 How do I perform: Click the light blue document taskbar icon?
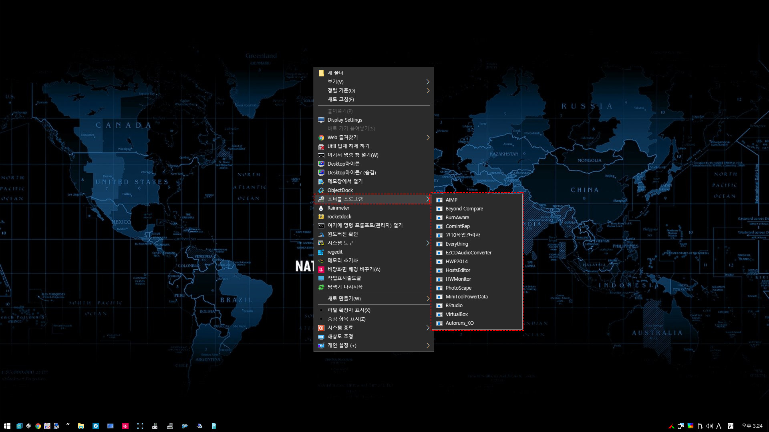[x=214, y=426]
